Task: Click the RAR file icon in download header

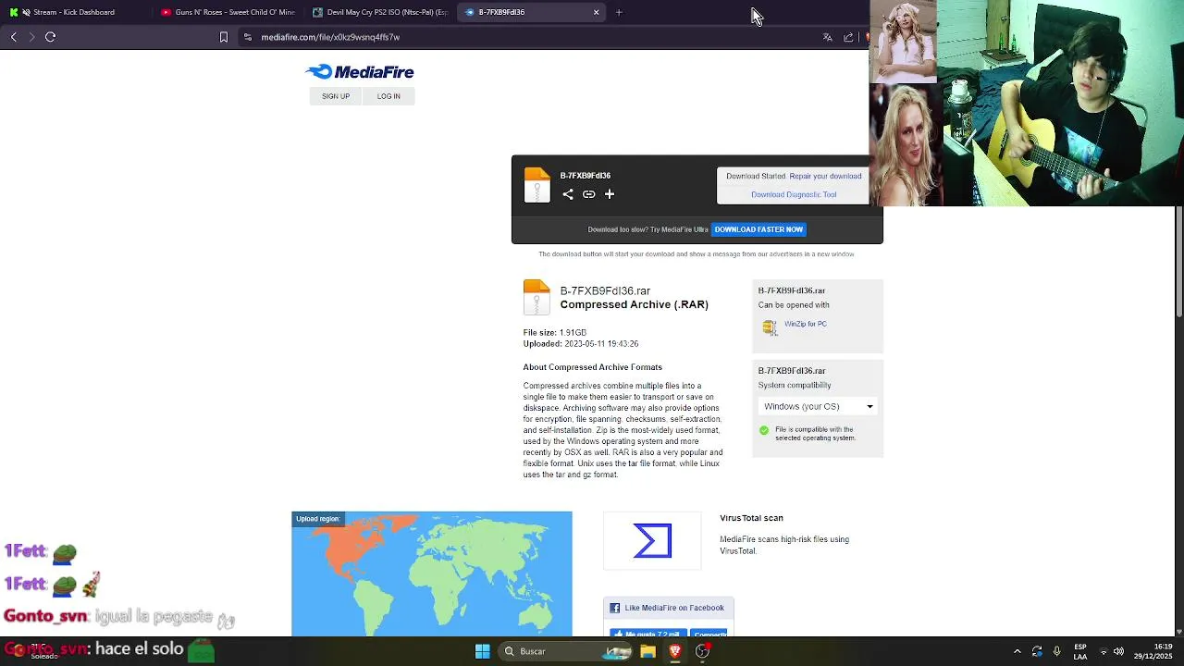Action: pos(536,185)
